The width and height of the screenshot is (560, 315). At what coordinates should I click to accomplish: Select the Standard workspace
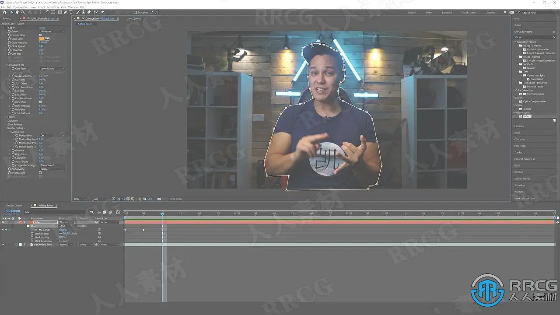[x=447, y=13]
